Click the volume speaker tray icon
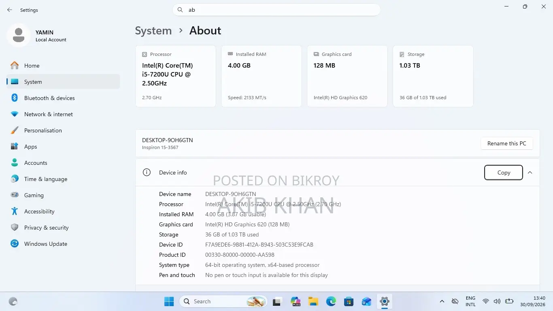 pyautogui.click(x=497, y=301)
